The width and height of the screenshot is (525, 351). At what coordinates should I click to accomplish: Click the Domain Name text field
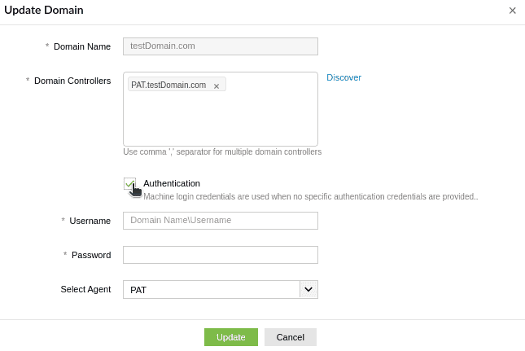(220, 46)
